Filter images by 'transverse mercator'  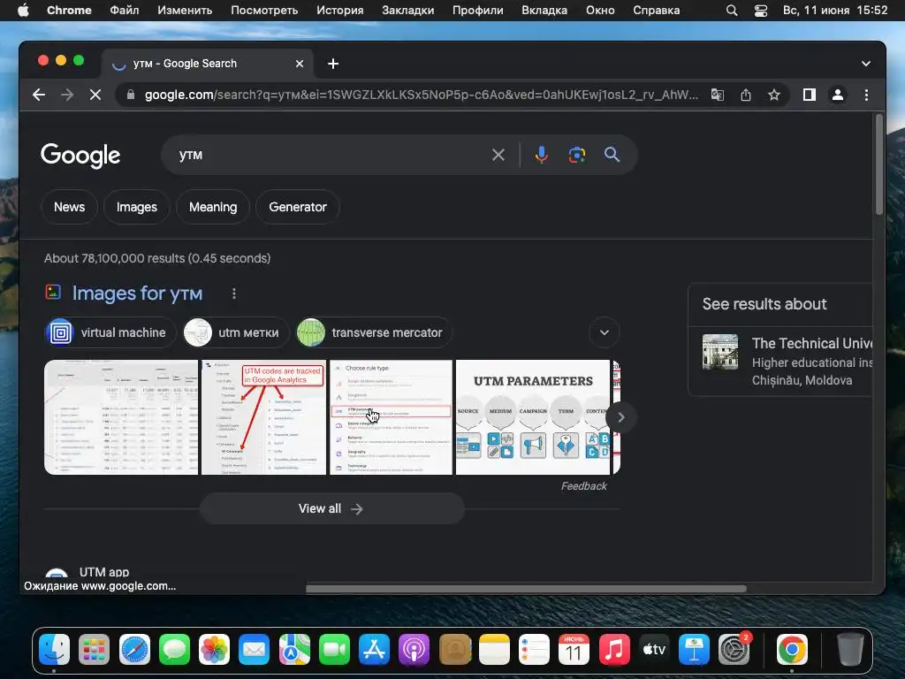[374, 332]
